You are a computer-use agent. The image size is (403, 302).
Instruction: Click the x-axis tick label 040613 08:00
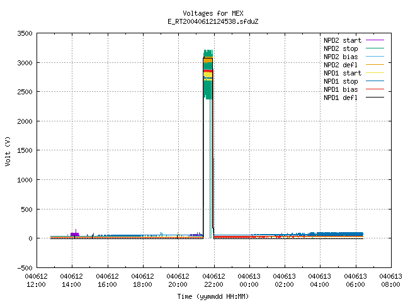tap(390, 281)
